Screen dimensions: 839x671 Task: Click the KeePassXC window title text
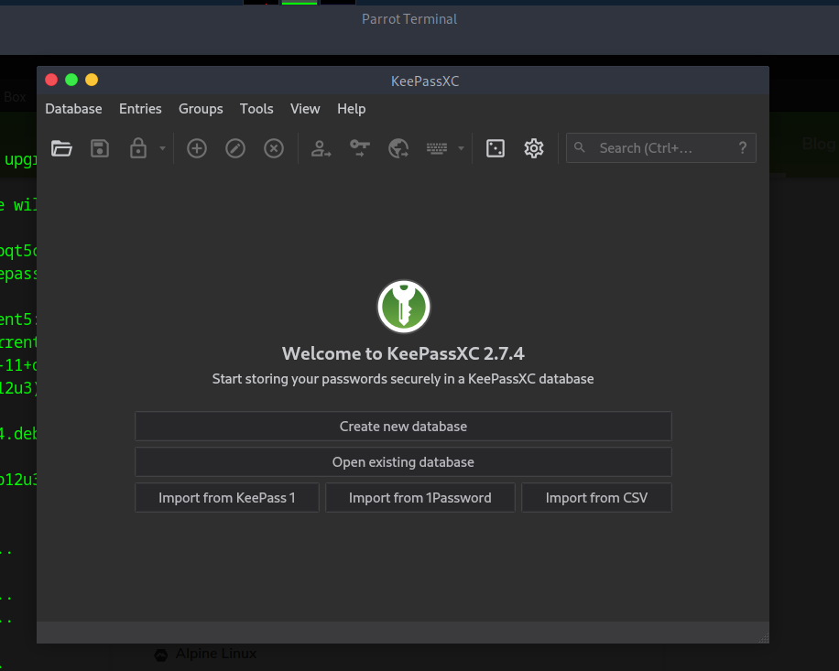(425, 81)
